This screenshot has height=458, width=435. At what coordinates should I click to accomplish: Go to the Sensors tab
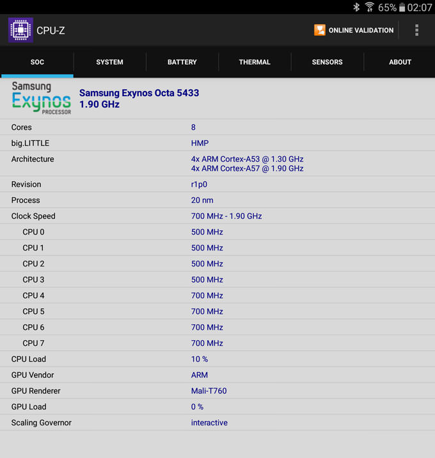click(327, 62)
